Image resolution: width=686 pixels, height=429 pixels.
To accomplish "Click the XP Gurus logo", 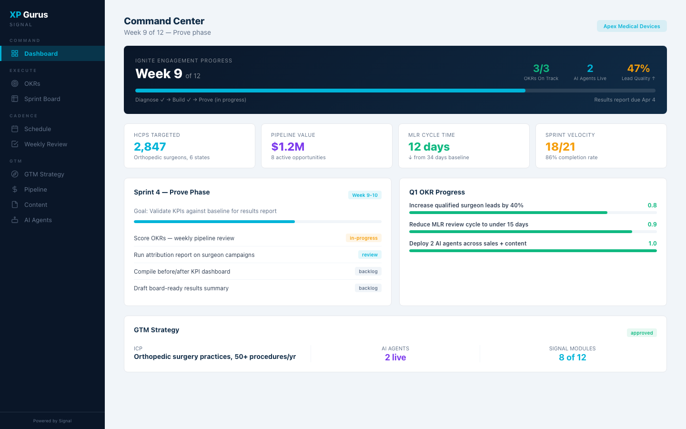I will pyautogui.click(x=29, y=15).
